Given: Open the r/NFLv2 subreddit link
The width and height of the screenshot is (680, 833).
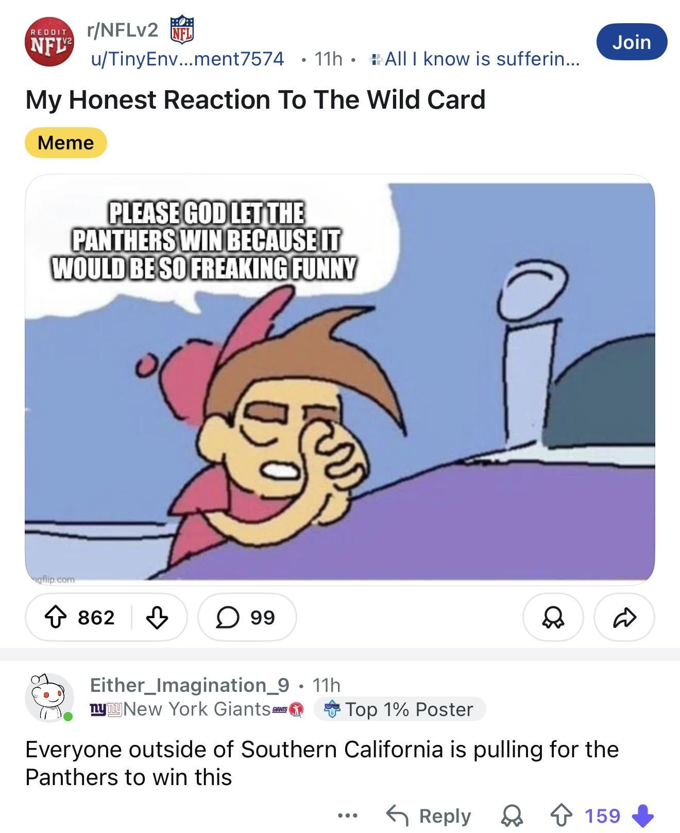Looking at the screenshot, I should pyautogui.click(x=123, y=31).
